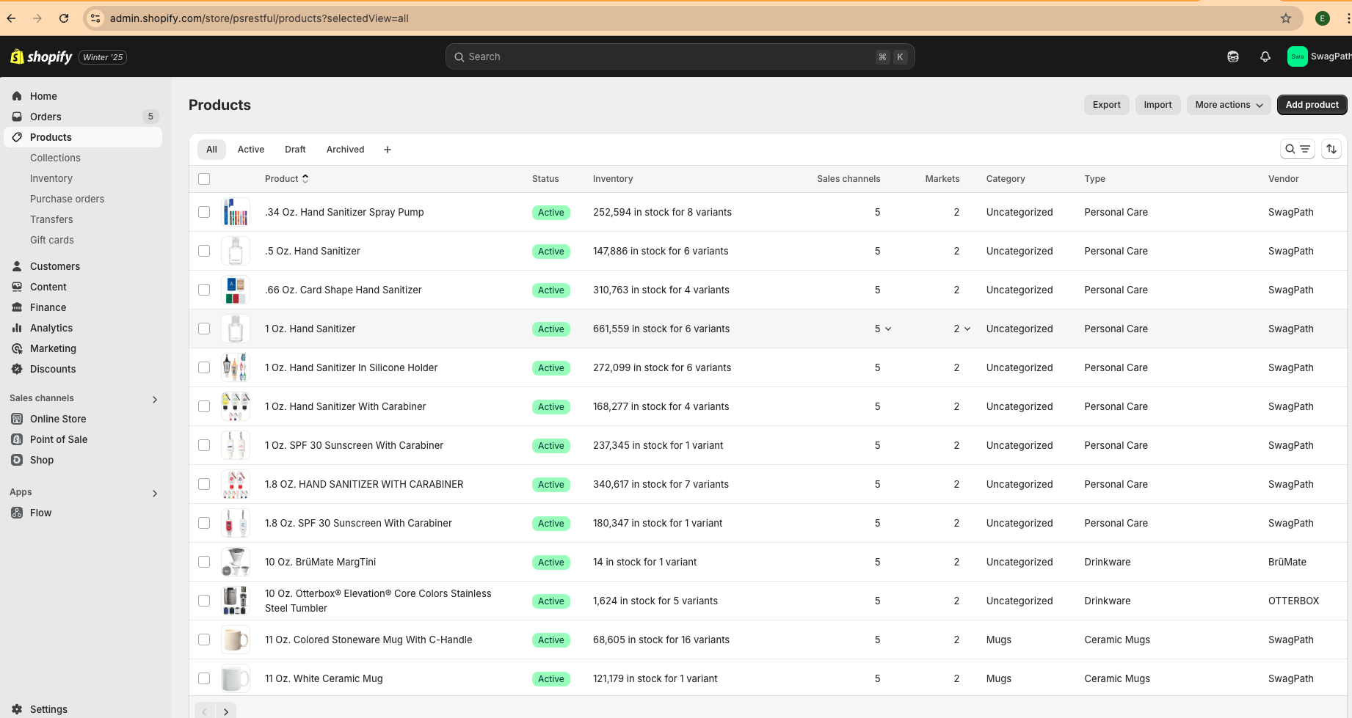Expand the Apps section chevron
1352x718 pixels.
[x=155, y=494]
